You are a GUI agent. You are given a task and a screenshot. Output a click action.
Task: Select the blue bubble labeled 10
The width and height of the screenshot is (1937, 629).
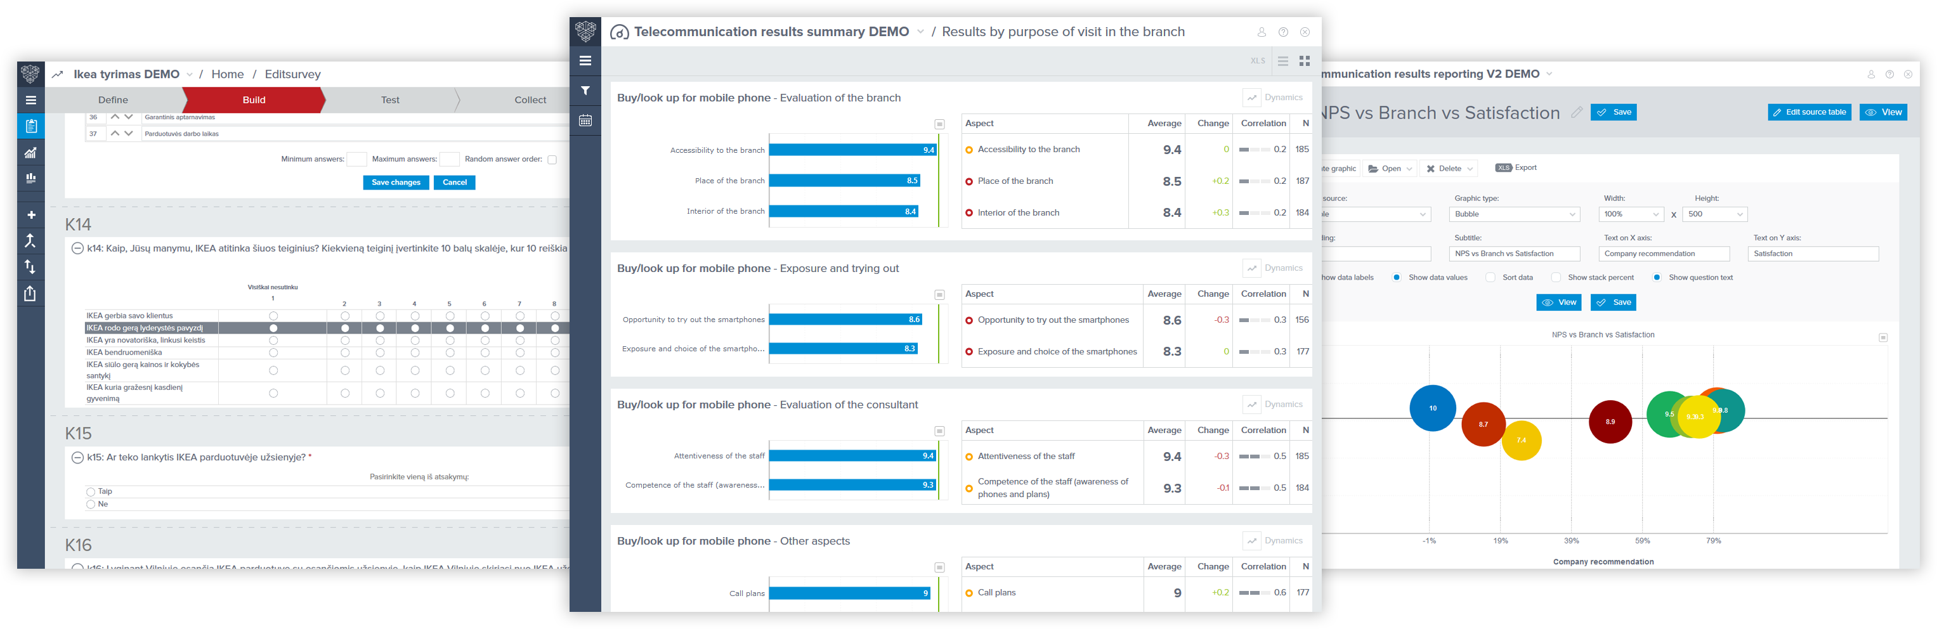1432,408
